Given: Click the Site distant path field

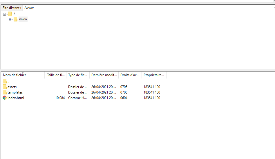Looking at the screenshot, I should 145,8.
